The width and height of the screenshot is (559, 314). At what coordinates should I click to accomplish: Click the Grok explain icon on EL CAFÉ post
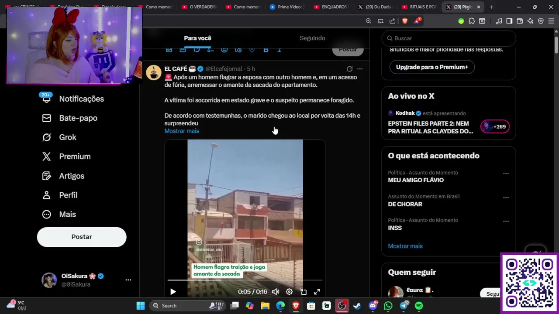(x=349, y=69)
